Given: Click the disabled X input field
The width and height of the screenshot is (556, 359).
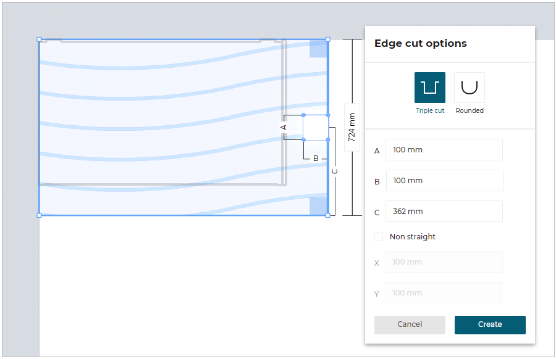Looking at the screenshot, I should pos(444,262).
